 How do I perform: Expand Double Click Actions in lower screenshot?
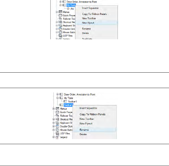coord(53,126)
